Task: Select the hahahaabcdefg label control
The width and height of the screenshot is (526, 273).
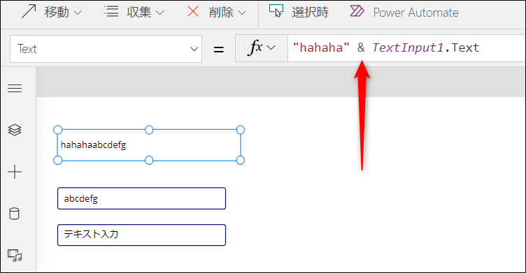Action: click(x=149, y=145)
